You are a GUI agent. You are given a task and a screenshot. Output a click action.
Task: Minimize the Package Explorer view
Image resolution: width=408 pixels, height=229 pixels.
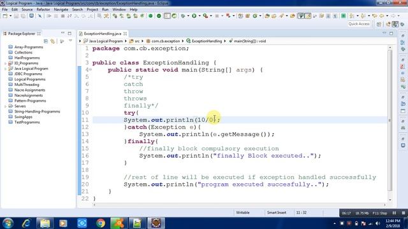point(62,33)
